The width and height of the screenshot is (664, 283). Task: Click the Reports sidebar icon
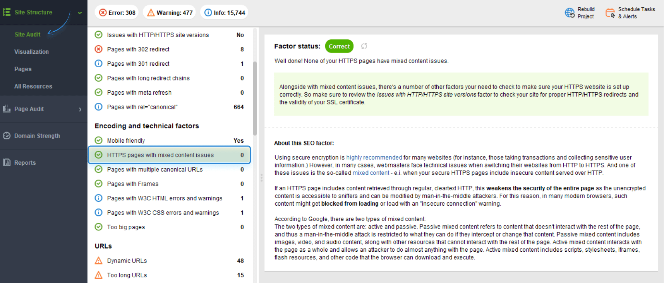tap(7, 163)
